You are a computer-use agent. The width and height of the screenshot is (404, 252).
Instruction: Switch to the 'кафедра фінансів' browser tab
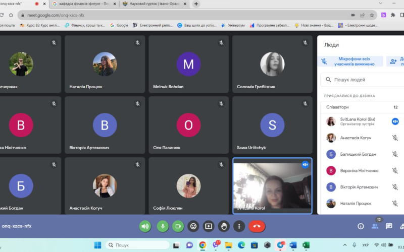coord(83,4)
